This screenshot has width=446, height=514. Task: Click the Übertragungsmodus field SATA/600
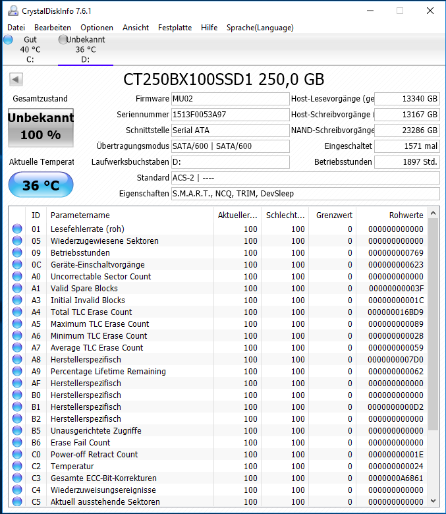pyautogui.click(x=231, y=146)
